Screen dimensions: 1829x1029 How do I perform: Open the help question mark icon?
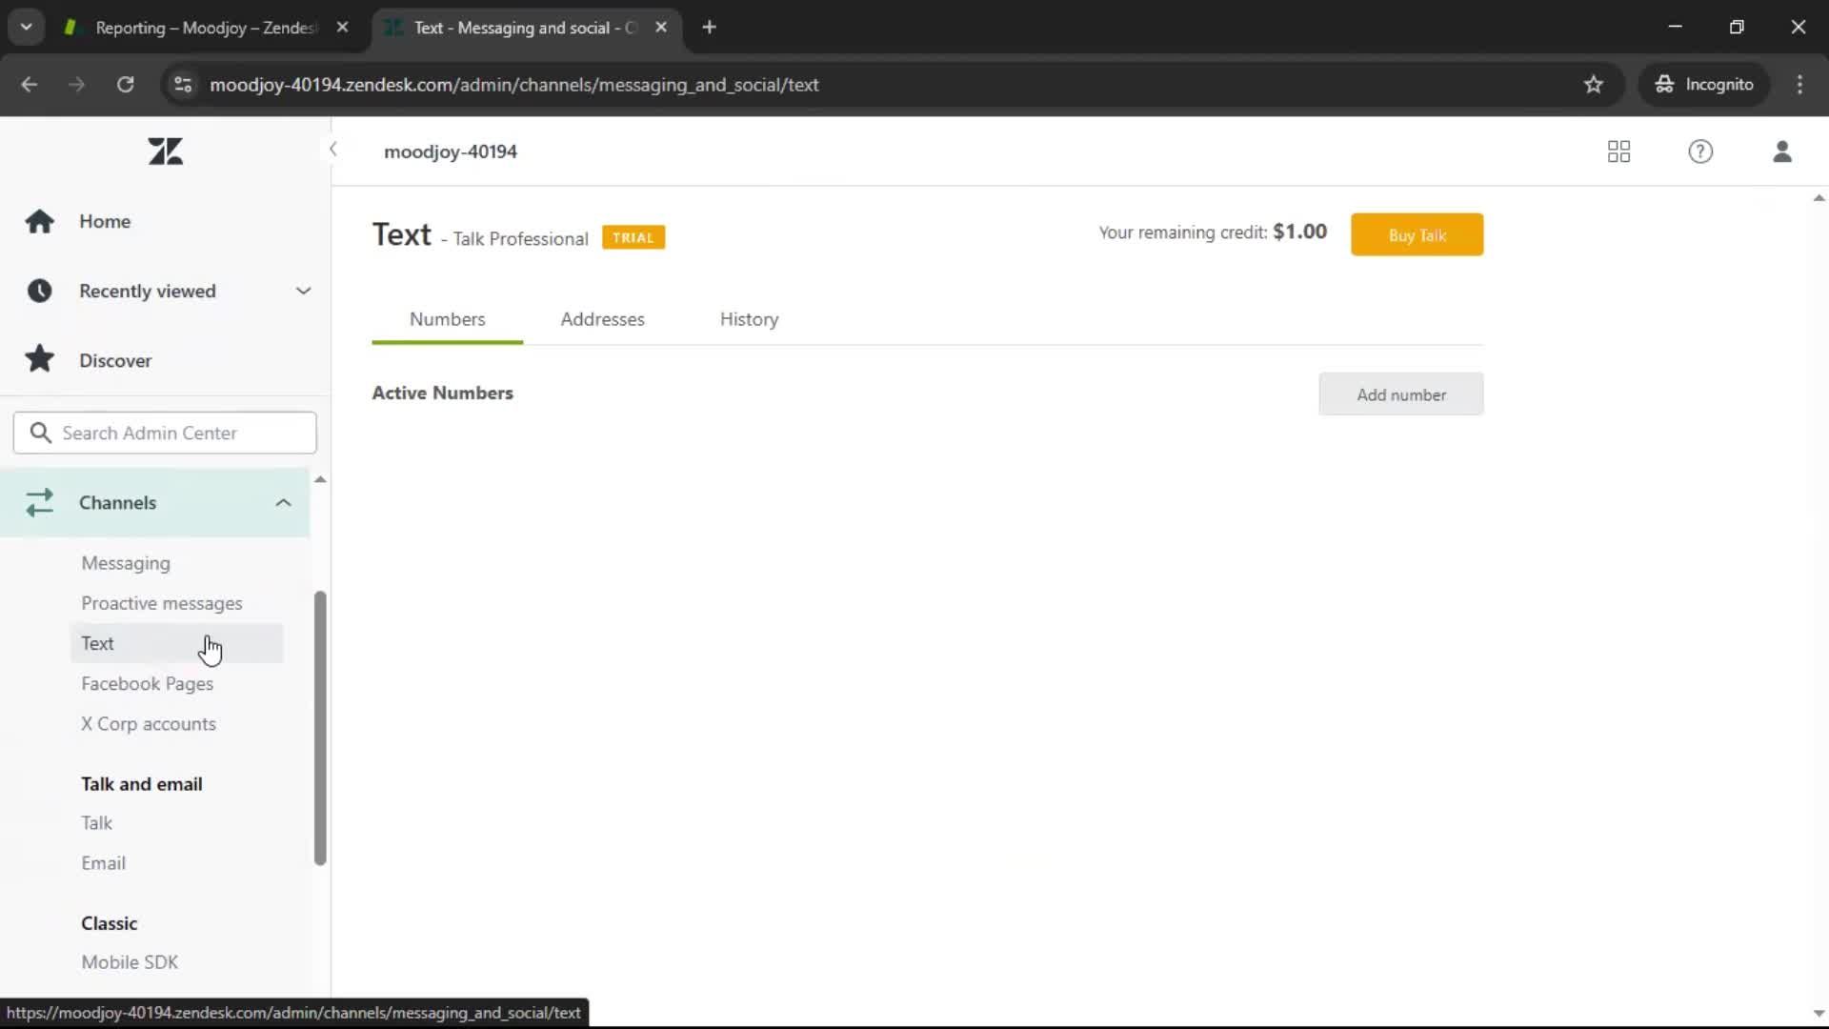tap(1700, 151)
